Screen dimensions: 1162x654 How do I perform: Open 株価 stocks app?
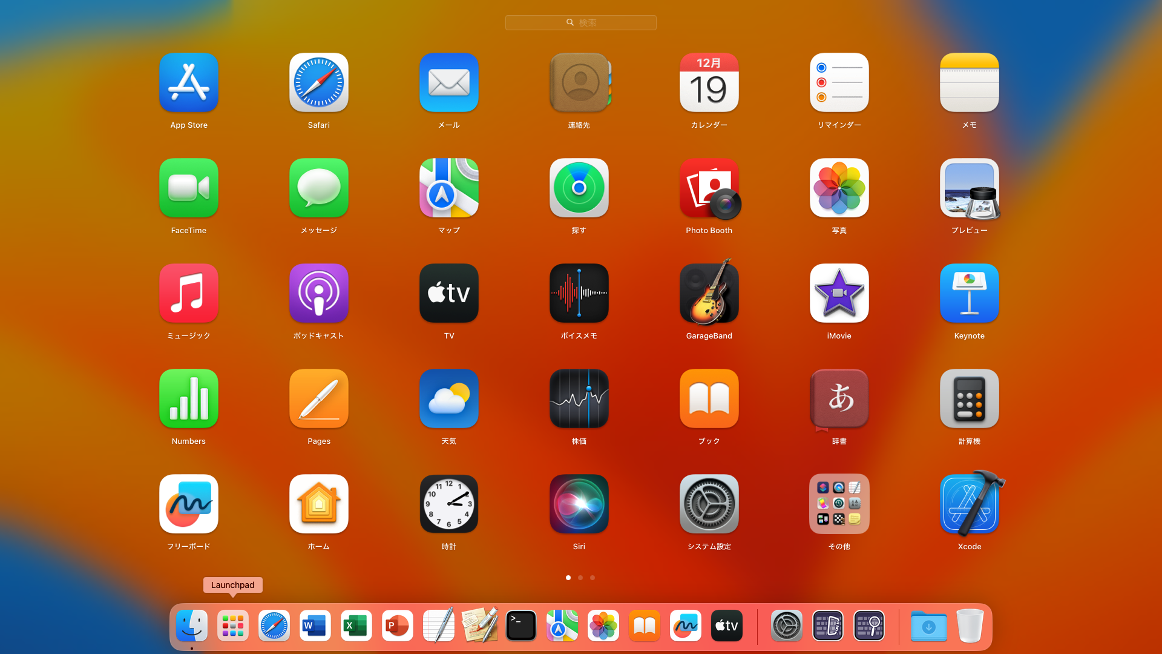click(x=579, y=398)
